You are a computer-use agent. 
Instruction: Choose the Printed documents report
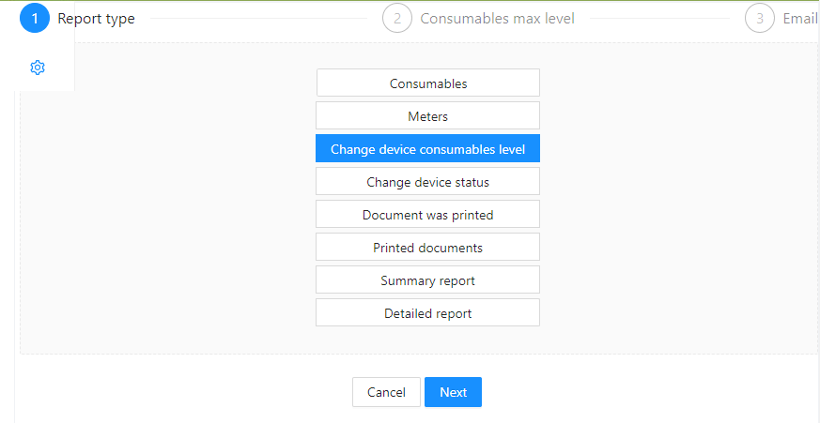427,248
